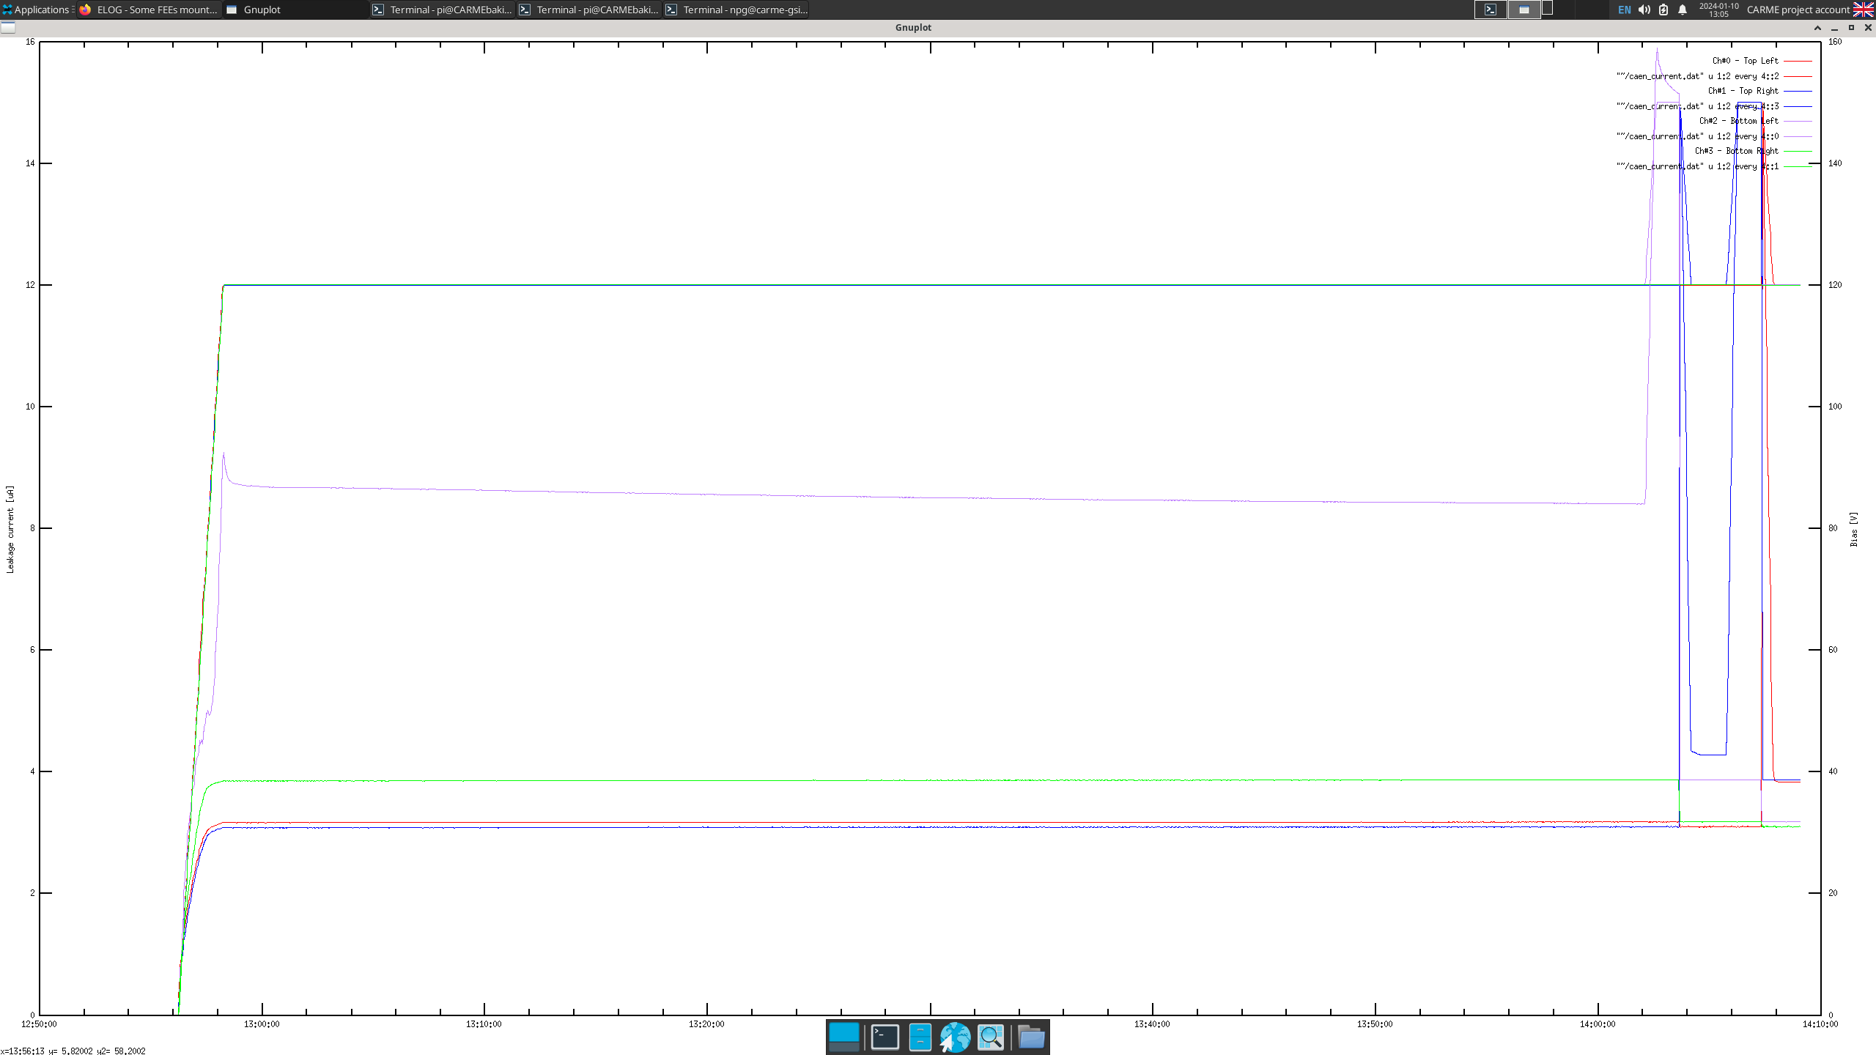The image size is (1876, 1055).
Task: Open the web browser globe icon
Action: pyautogui.click(x=955, y=1037)
